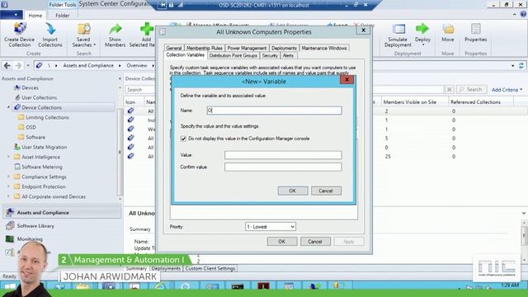
Task: Open the Priority dropdown set to 1 - Lowest
Action: pos(271,227)
